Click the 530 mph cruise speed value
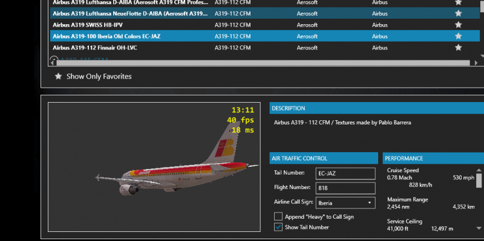The height and width of the screenshot is (241, 484). pyautogui.click(x=463, y=178)
